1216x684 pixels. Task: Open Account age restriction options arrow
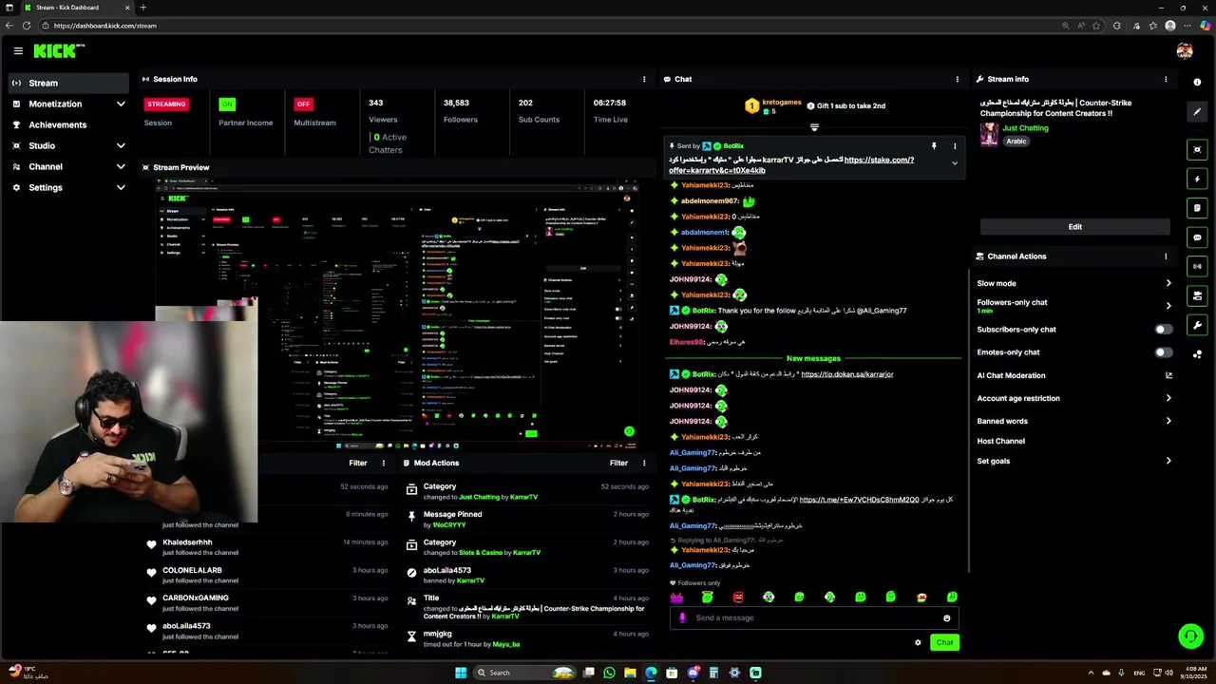tap(1168, 398)
